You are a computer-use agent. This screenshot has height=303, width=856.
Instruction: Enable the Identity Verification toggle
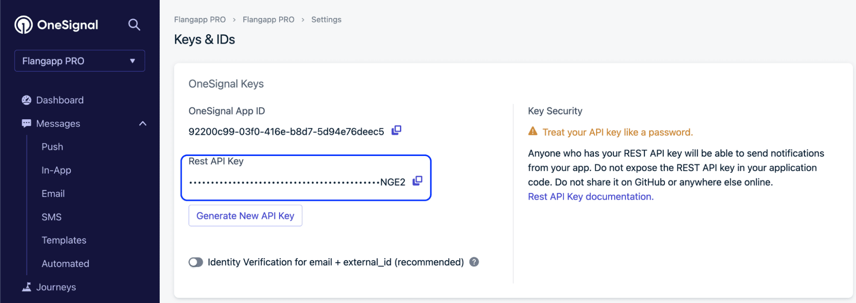click(196, 262)
